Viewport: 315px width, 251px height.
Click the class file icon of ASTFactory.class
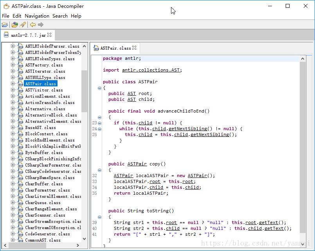tap(20, 65)
